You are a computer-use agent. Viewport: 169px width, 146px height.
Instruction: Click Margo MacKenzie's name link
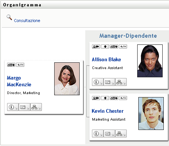[x=19, y=81]
